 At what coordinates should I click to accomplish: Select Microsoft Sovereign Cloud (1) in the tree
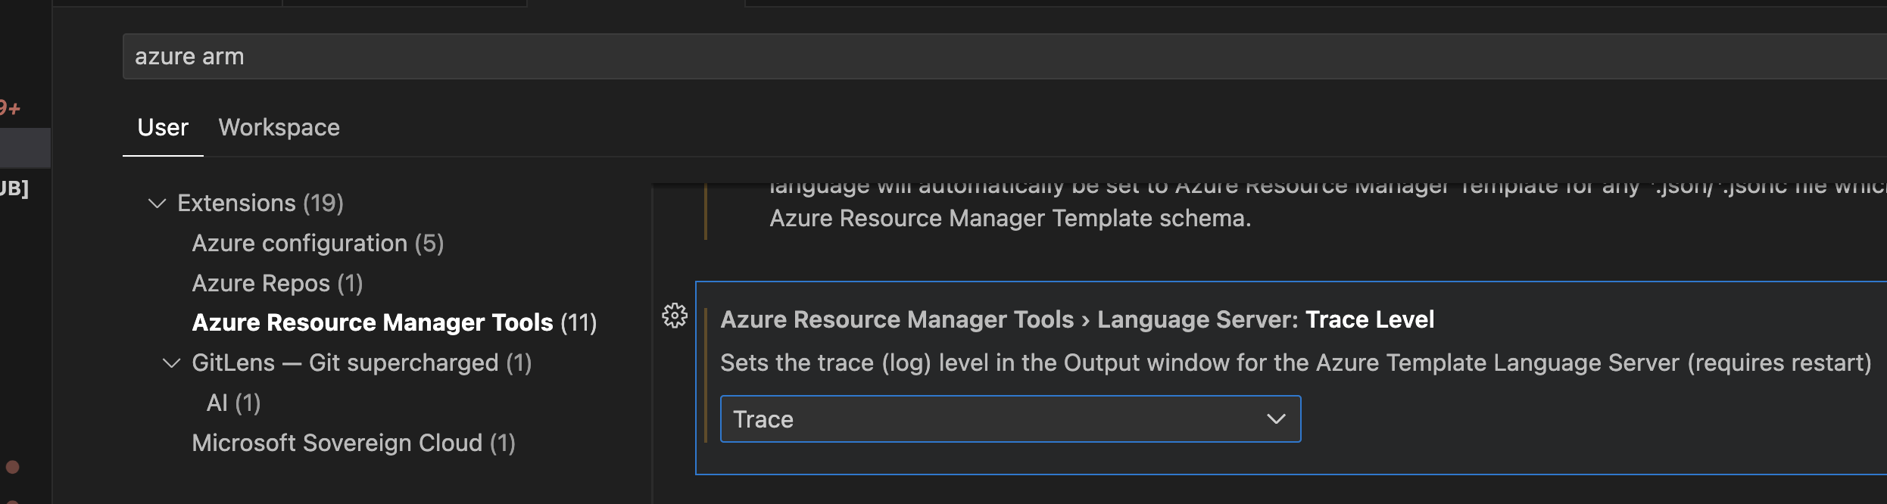pos(354,442)
